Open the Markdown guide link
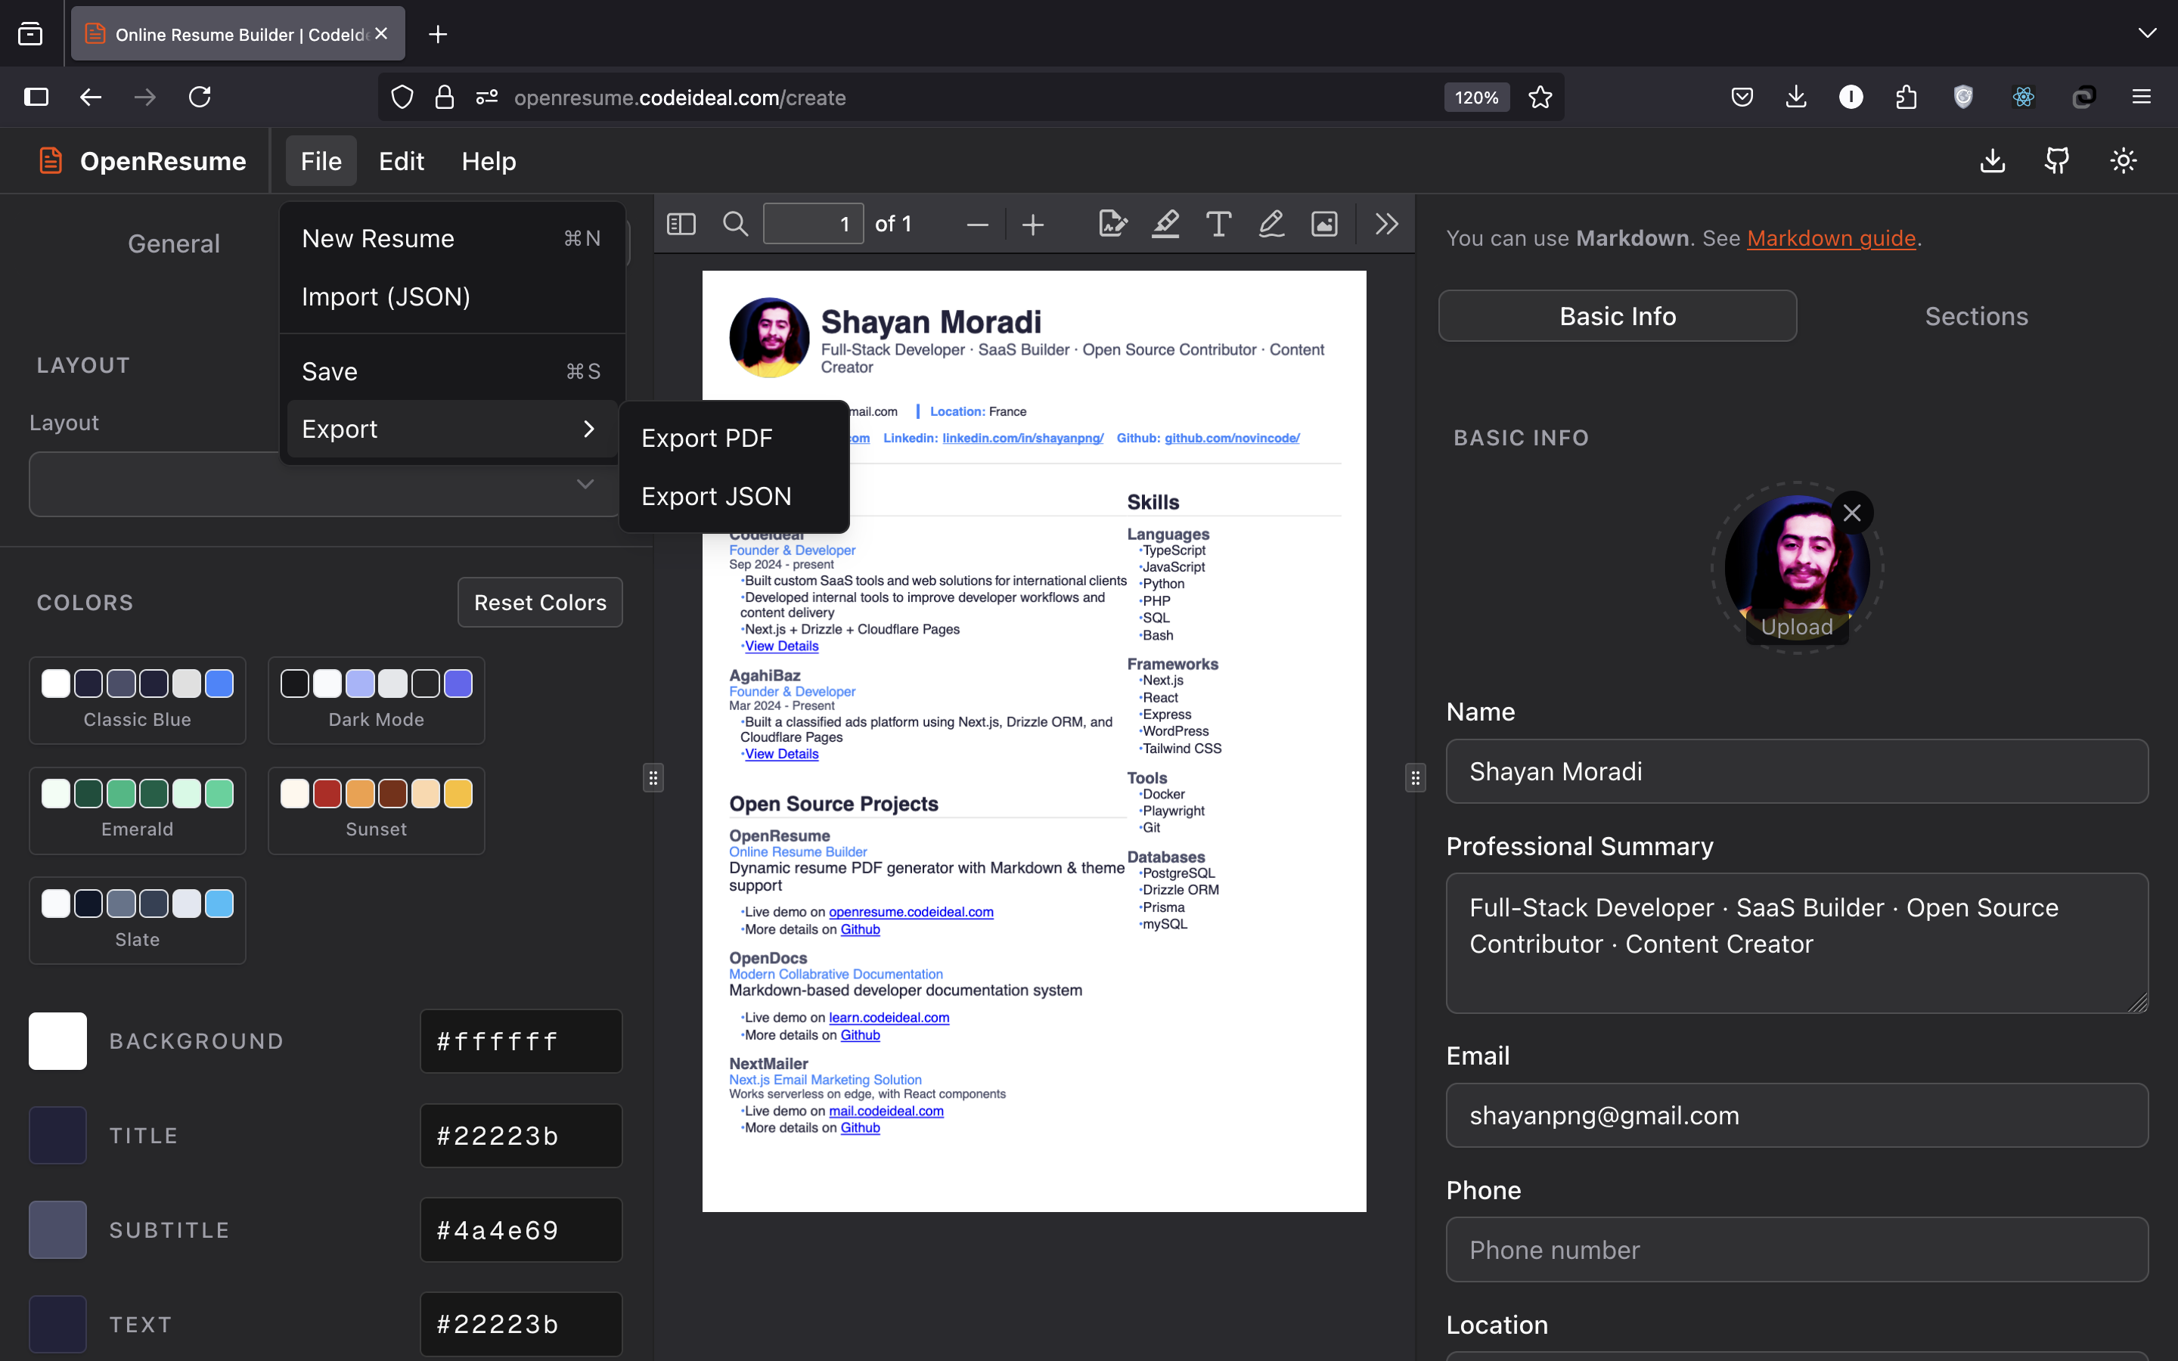Viewport: 2178px width, 1361px height. coord(1831,238)
